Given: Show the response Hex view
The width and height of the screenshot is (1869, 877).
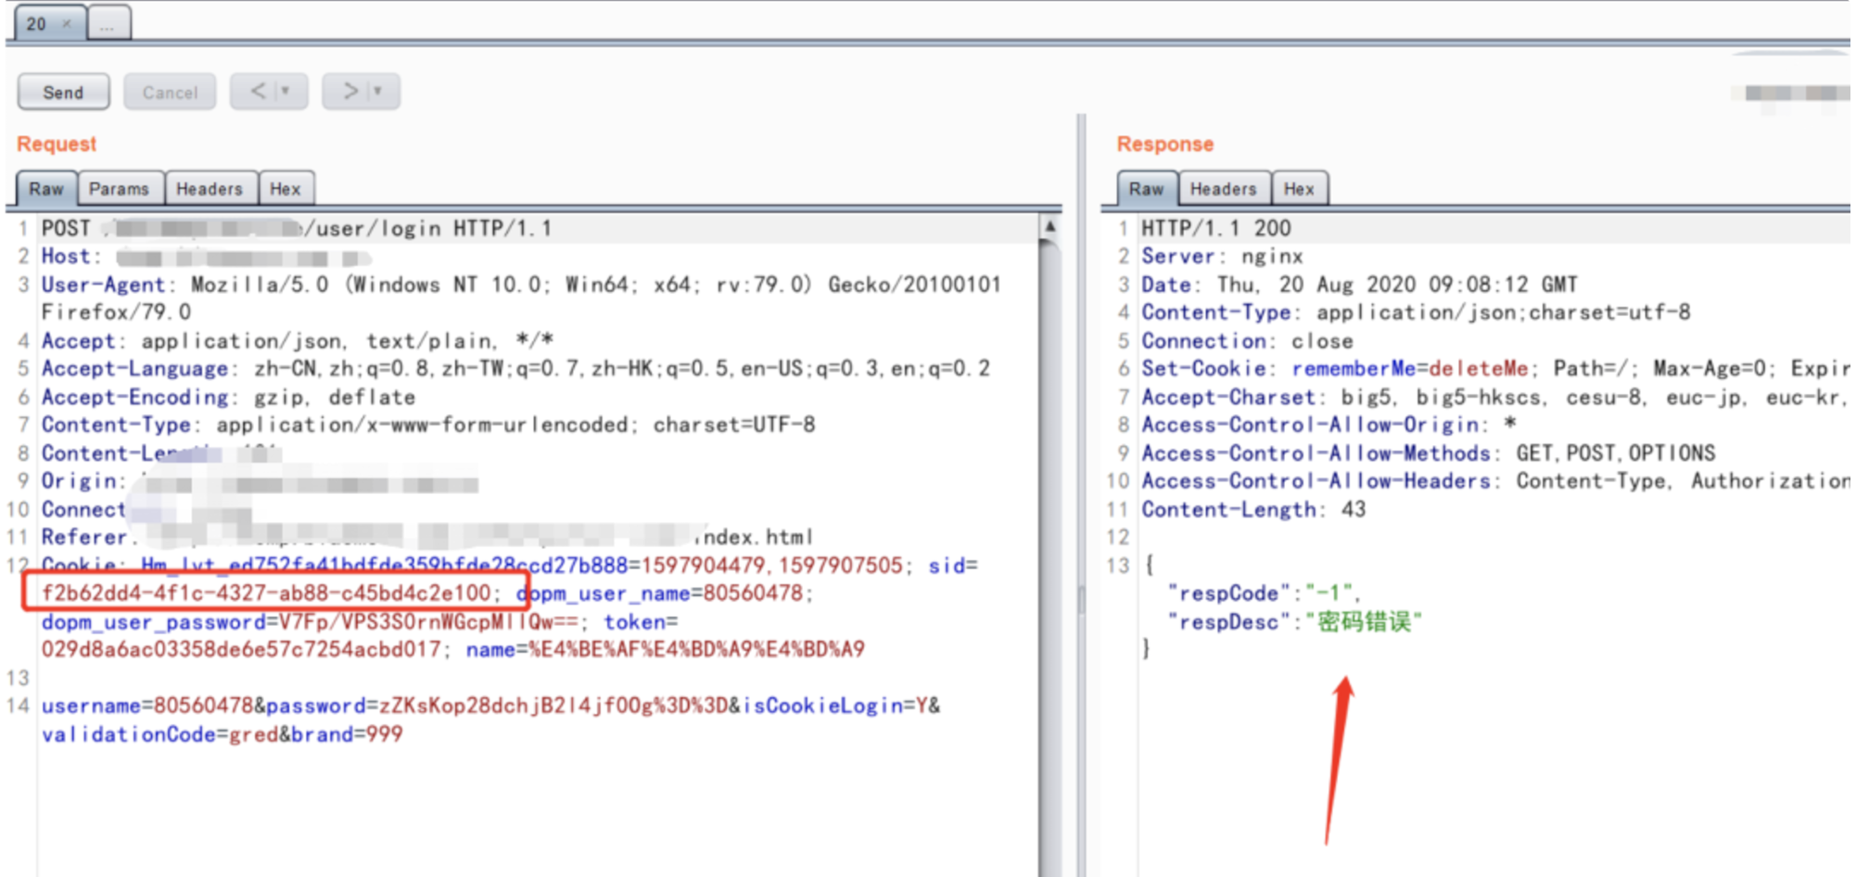Looking at the screenshot, I should (1298, 189).
